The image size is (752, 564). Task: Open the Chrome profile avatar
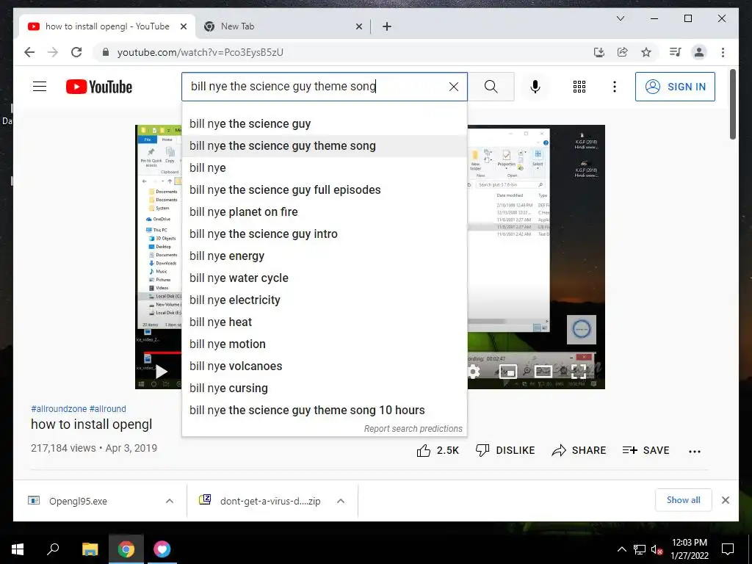(699, 52)
